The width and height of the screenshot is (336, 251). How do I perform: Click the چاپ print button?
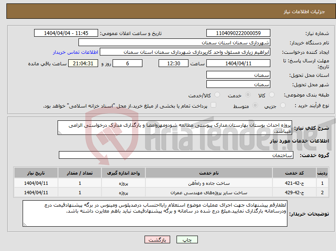(187, 239)
